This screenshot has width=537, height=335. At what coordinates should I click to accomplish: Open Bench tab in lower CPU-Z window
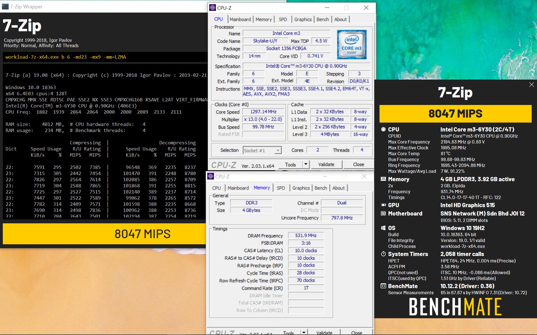(321, 188)
